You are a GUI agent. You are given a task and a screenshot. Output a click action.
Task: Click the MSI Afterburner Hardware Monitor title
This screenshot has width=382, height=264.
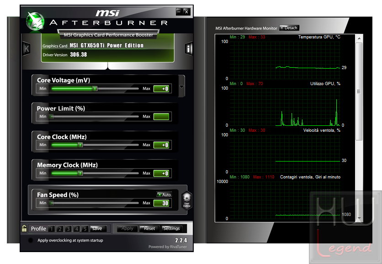246,28
